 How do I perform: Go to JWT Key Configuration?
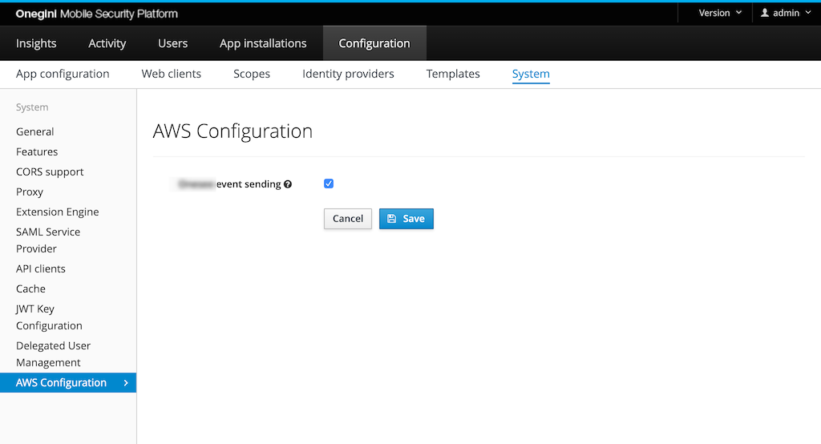[49, 317]
